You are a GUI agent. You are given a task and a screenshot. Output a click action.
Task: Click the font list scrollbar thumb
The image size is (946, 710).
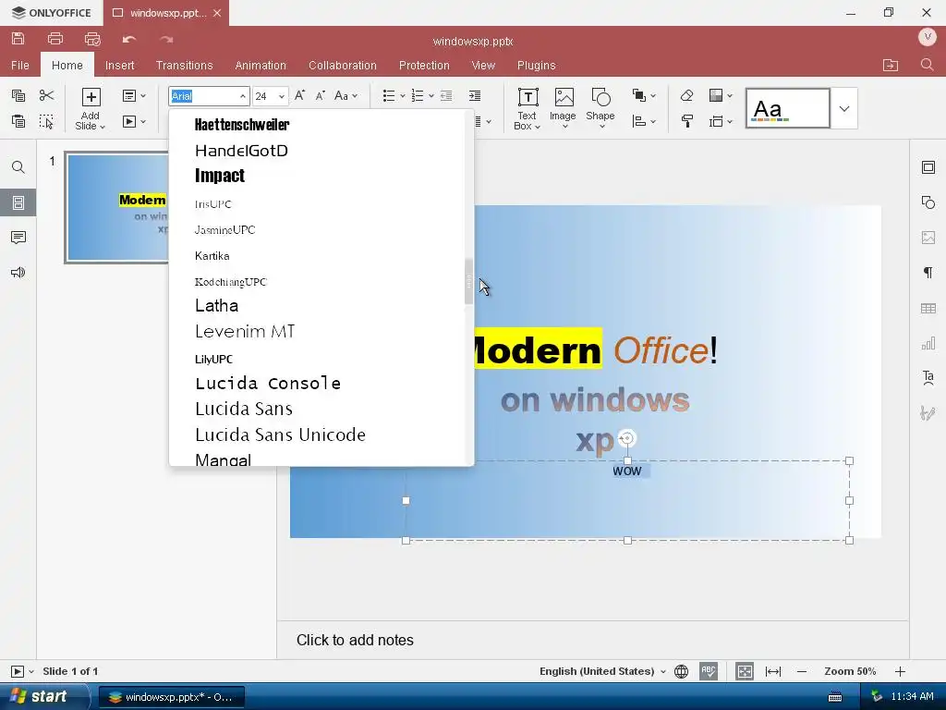(468, 282)
